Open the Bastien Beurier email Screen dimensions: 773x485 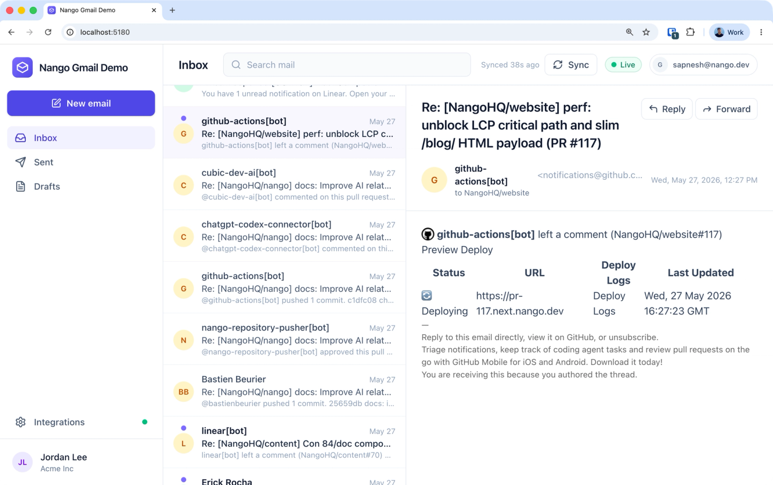point(285,391)
